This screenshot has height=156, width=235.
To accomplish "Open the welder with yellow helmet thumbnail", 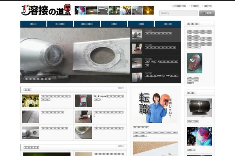I will coord(126,10).
